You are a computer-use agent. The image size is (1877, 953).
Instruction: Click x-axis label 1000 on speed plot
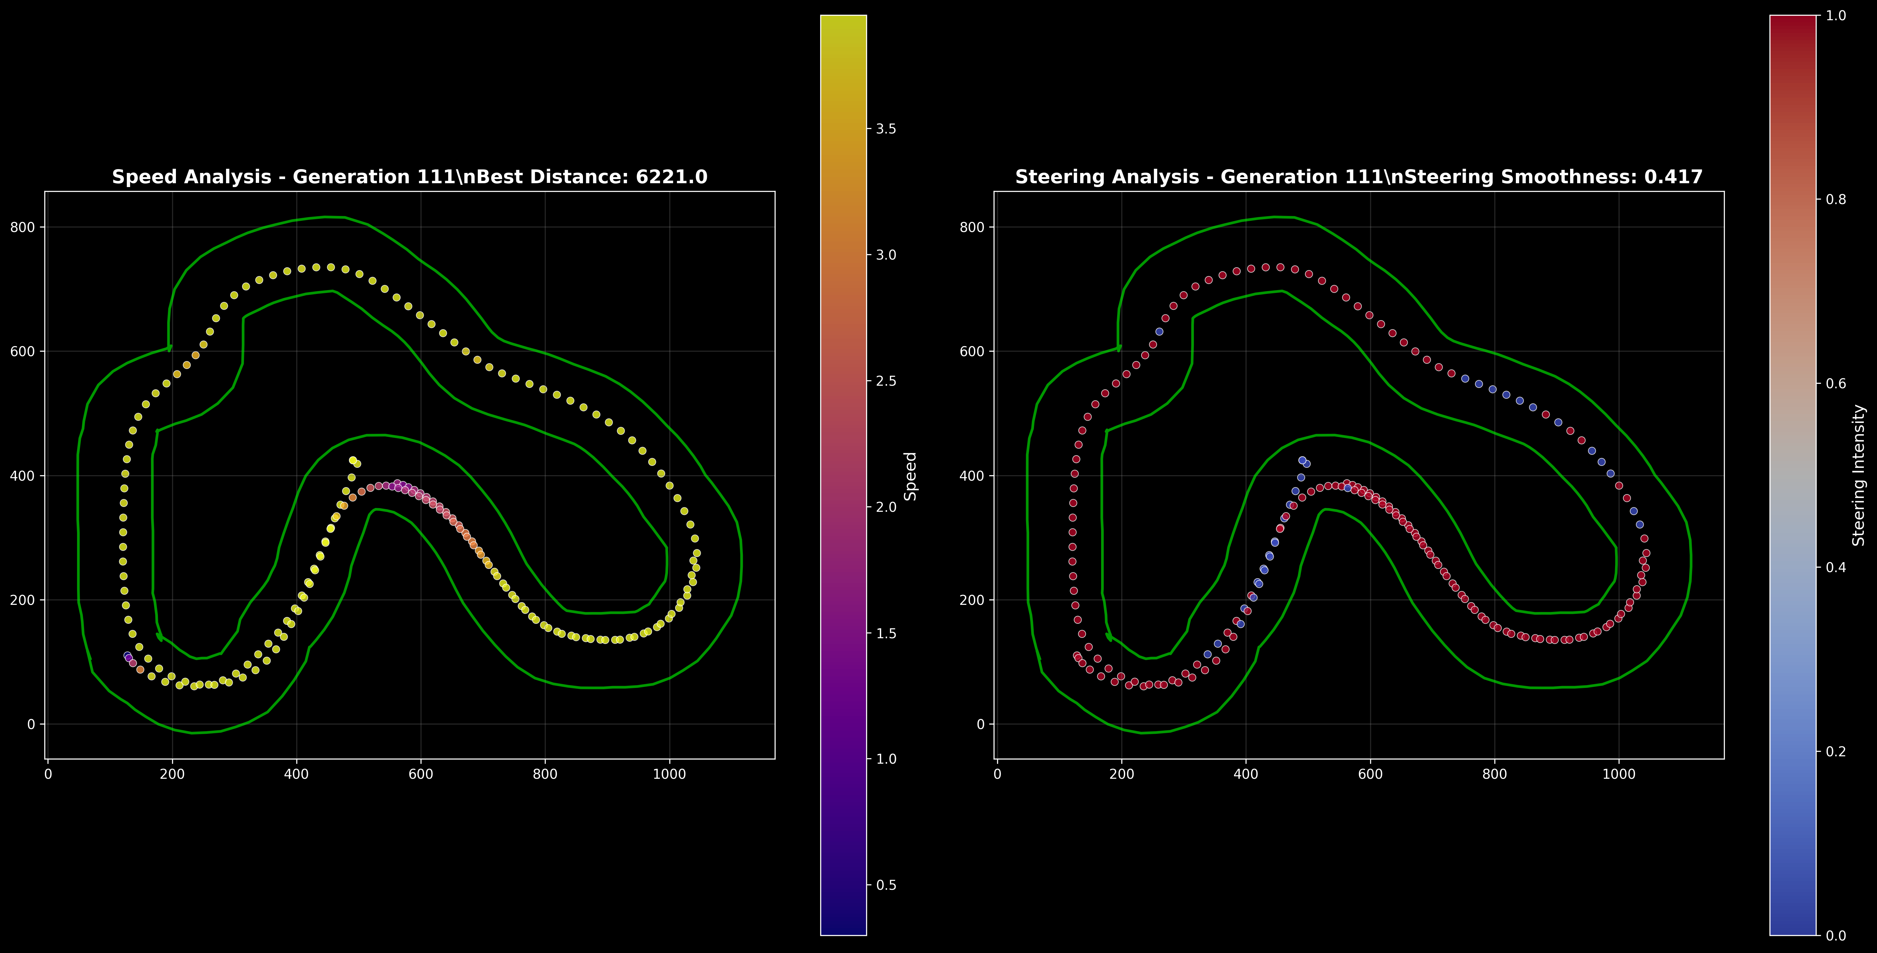[669, 775]
